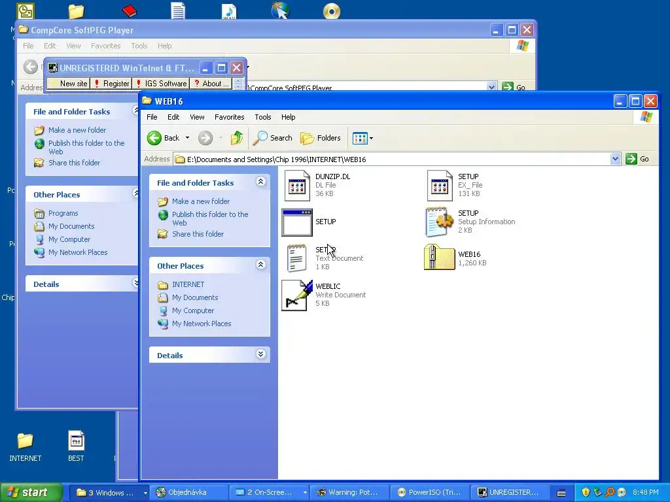Click Share this folder in WEB16

[x=198, y=234]
